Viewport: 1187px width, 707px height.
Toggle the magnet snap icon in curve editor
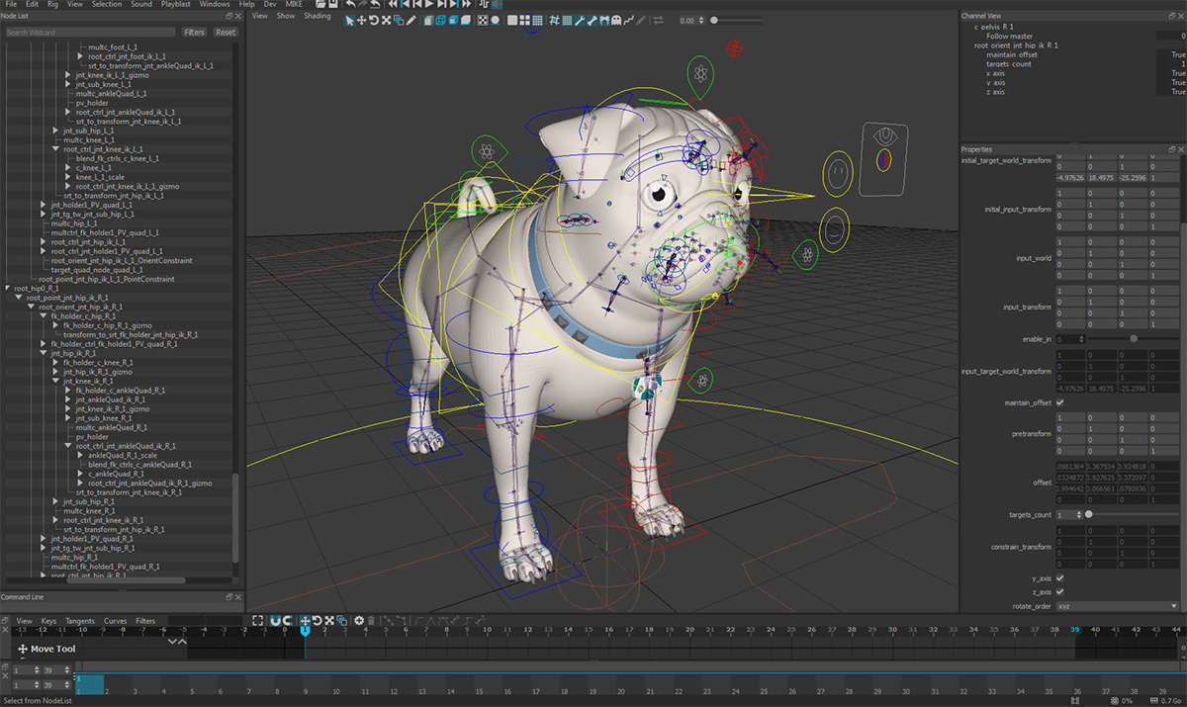coord(274,621)
